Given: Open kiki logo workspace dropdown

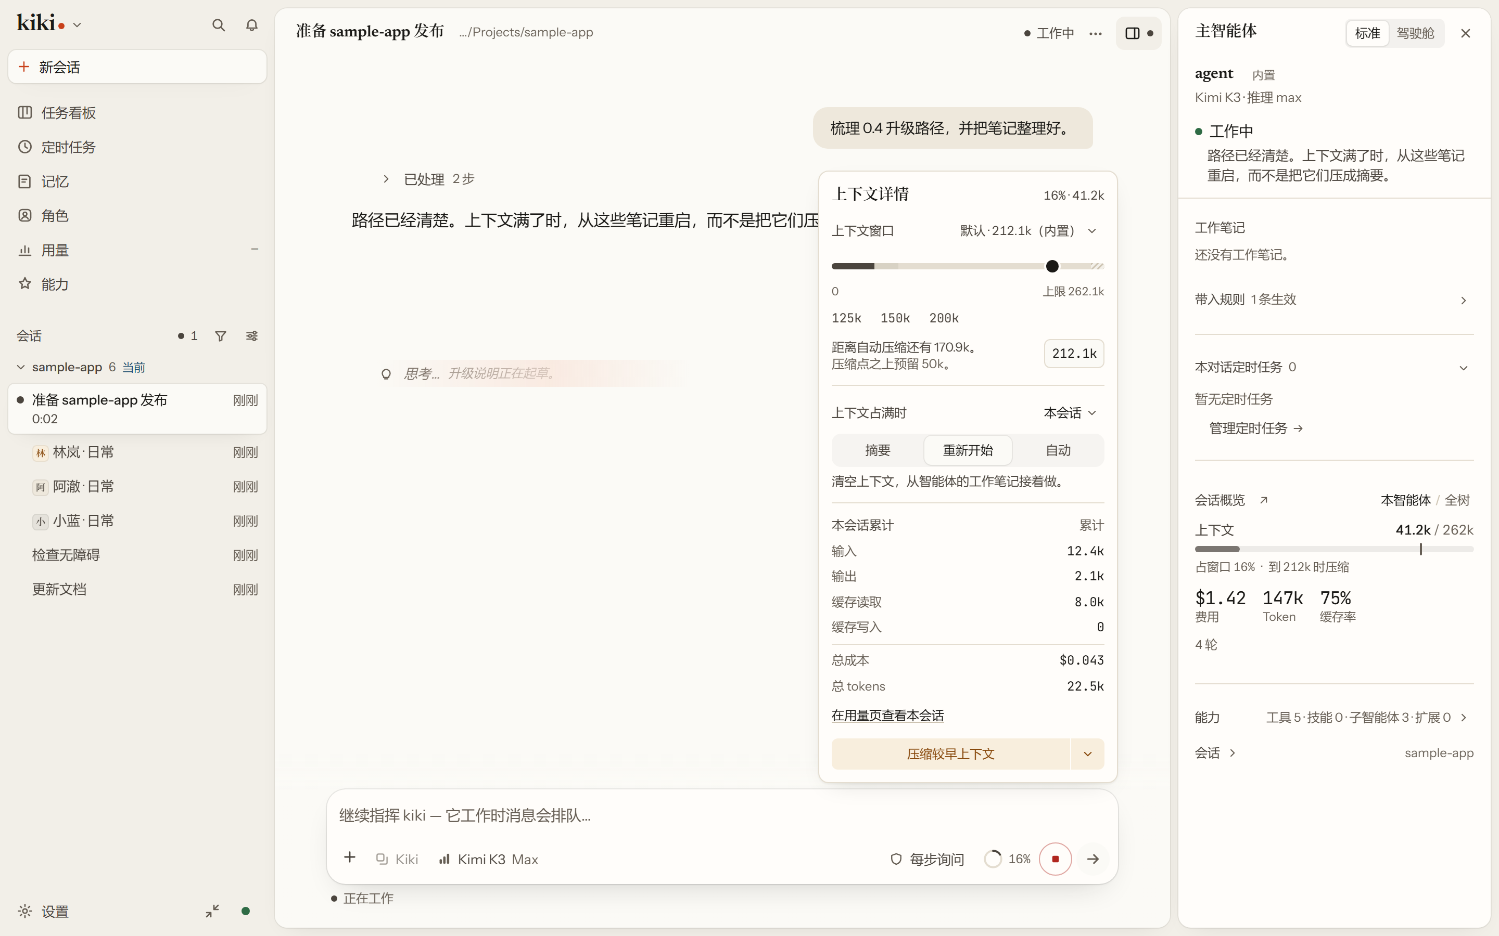Looking at the screenshot, I should tap(49, 25).
